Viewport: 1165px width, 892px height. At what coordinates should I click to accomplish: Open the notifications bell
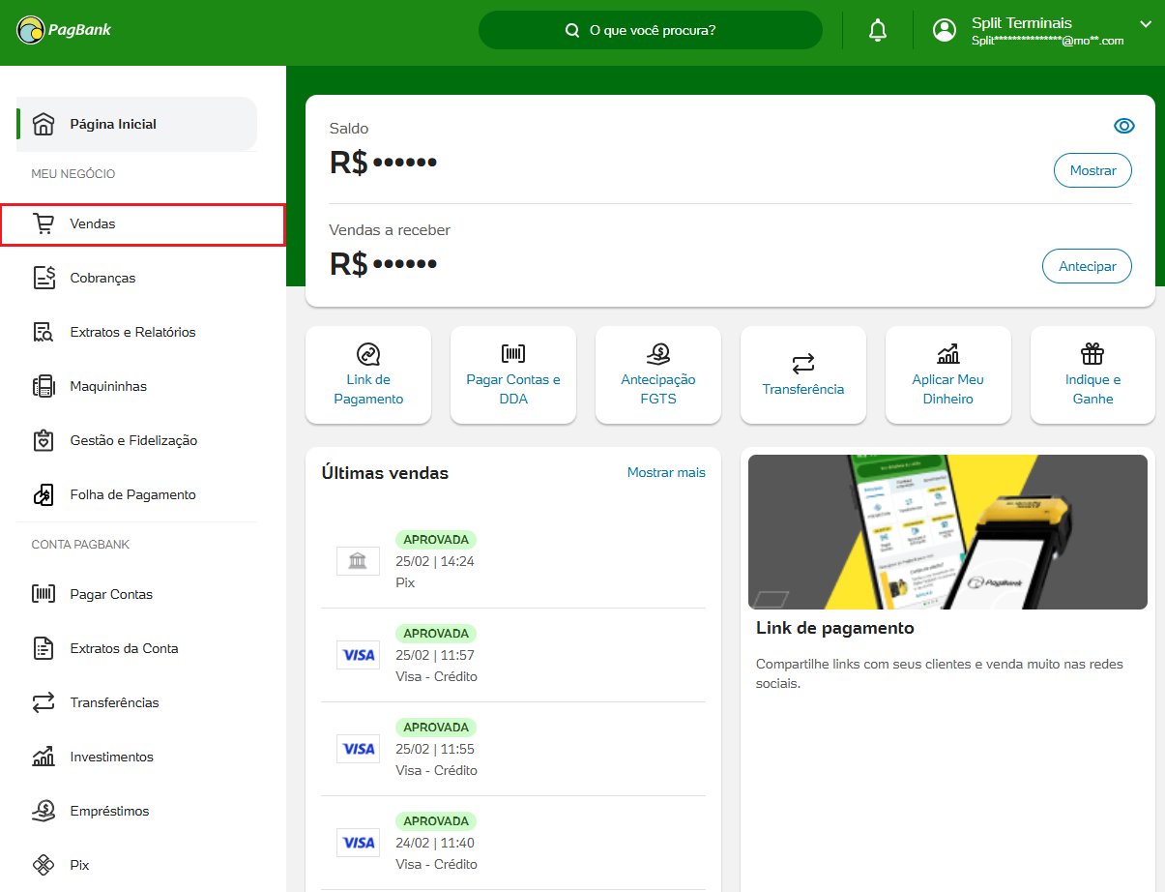(878, 30)
